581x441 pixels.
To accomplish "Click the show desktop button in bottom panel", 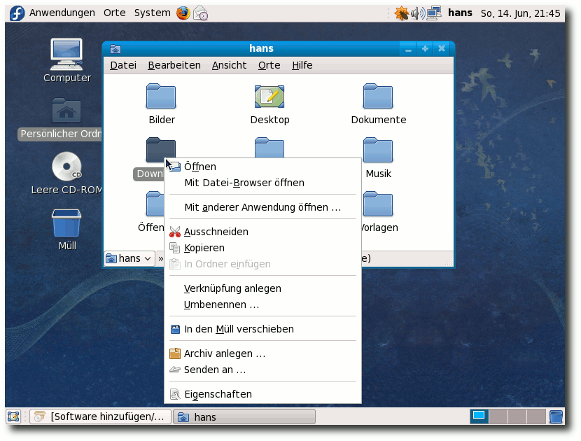I will tap(14, 417).
